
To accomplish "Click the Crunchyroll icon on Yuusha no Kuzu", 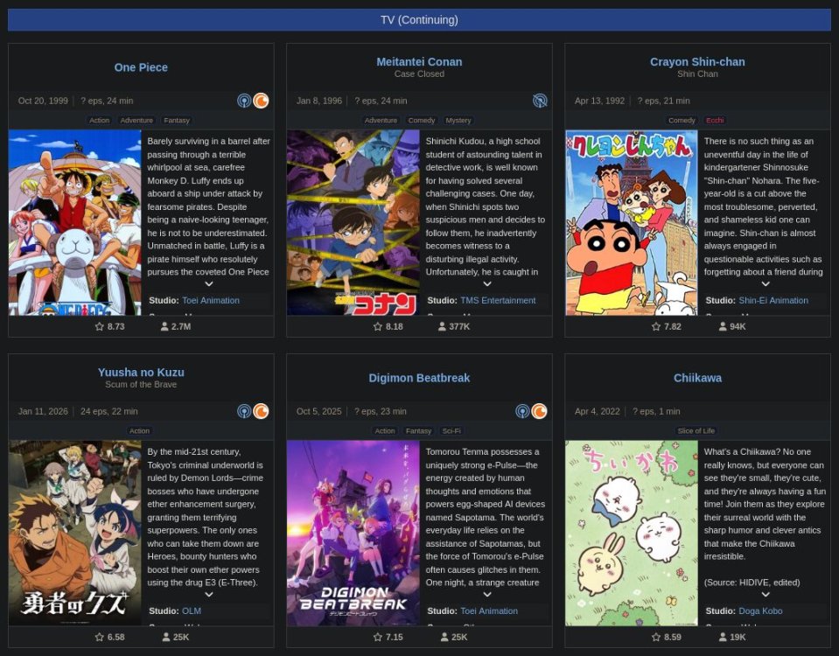I will (x=261, y=411).
